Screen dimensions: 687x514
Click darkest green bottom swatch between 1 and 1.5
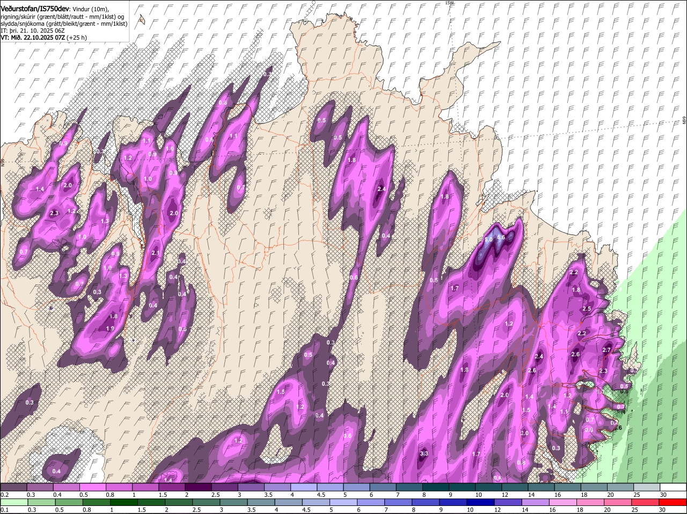click(123, 502)
